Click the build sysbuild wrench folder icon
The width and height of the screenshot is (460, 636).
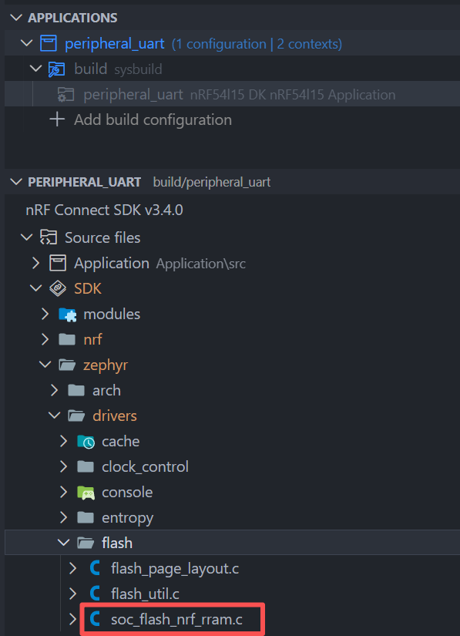[56, 69]
